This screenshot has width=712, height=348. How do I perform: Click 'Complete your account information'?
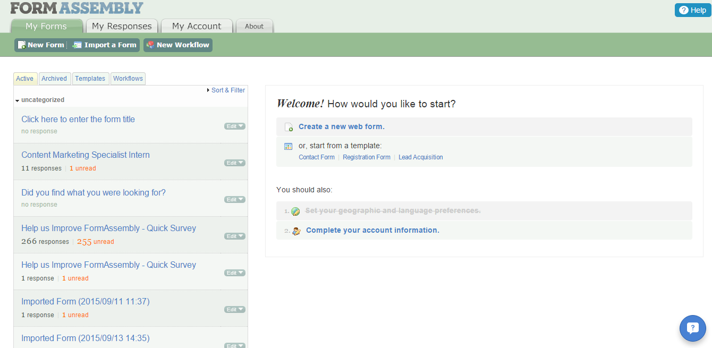click(x=372, y=231)
